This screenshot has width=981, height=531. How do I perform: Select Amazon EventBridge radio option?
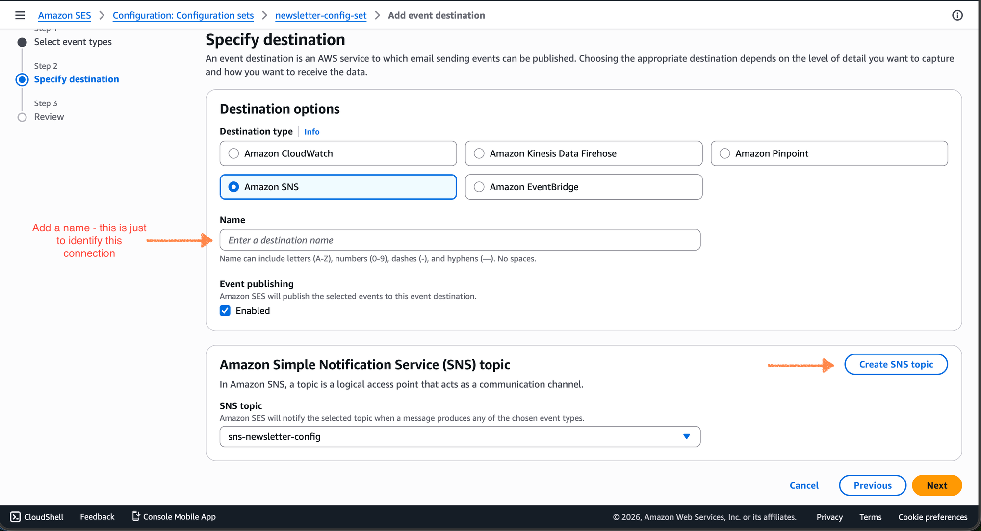[479, 187]
